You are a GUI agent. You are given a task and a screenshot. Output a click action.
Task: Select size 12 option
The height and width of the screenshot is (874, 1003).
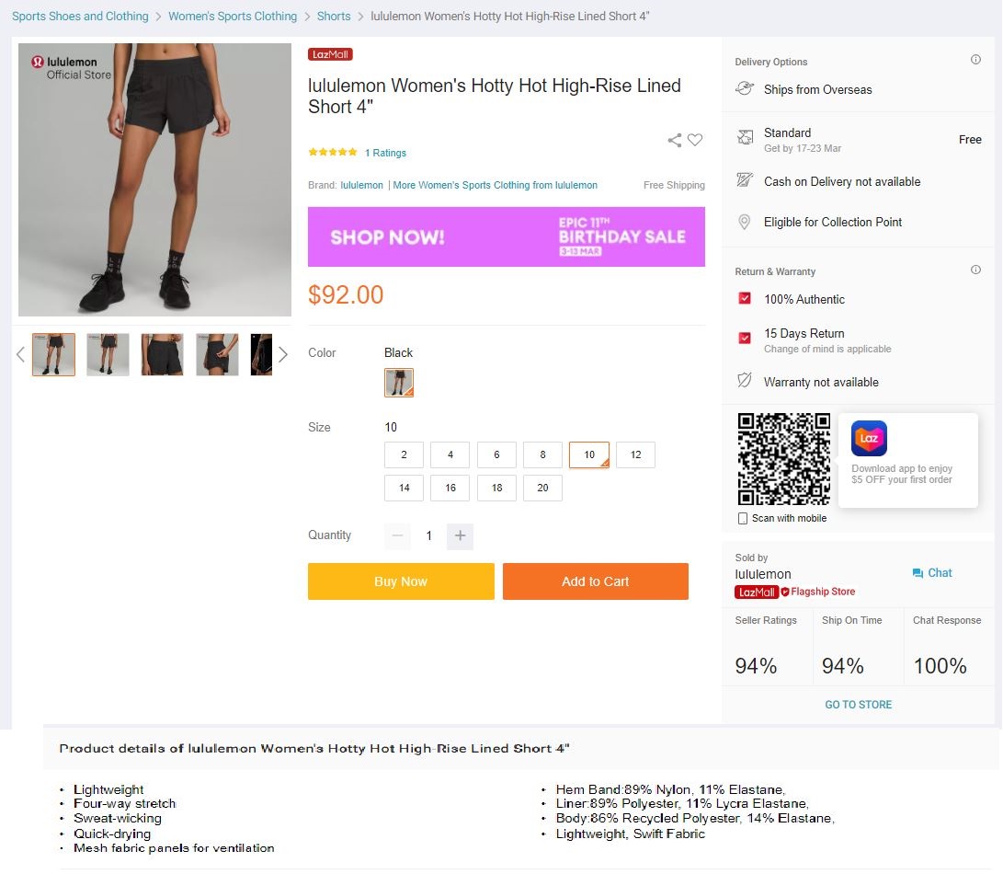[635, 454]
